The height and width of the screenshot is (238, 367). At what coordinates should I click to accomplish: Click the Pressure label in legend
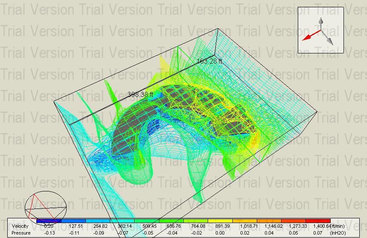21,233
